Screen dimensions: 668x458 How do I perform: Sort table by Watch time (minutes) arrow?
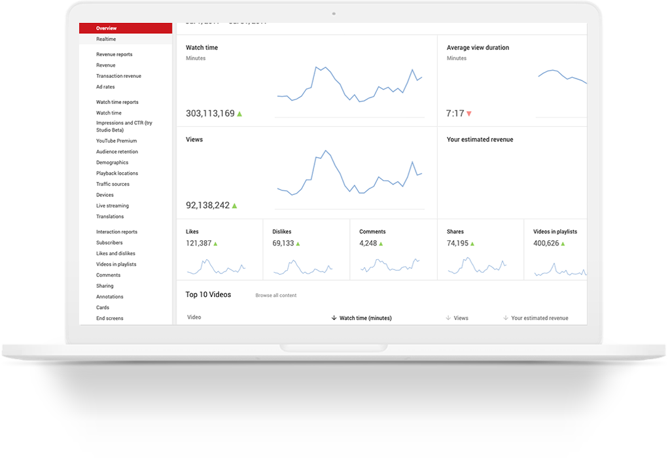pyautogui.click(x=334, y=318)
